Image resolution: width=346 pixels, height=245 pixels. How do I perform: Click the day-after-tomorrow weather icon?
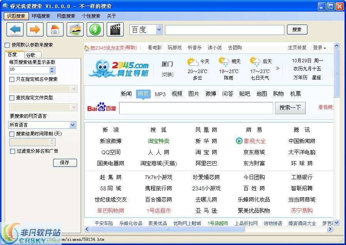click(x=255, y=62)
